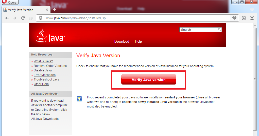Open the Troubleshoot Java link

point(46,79)
